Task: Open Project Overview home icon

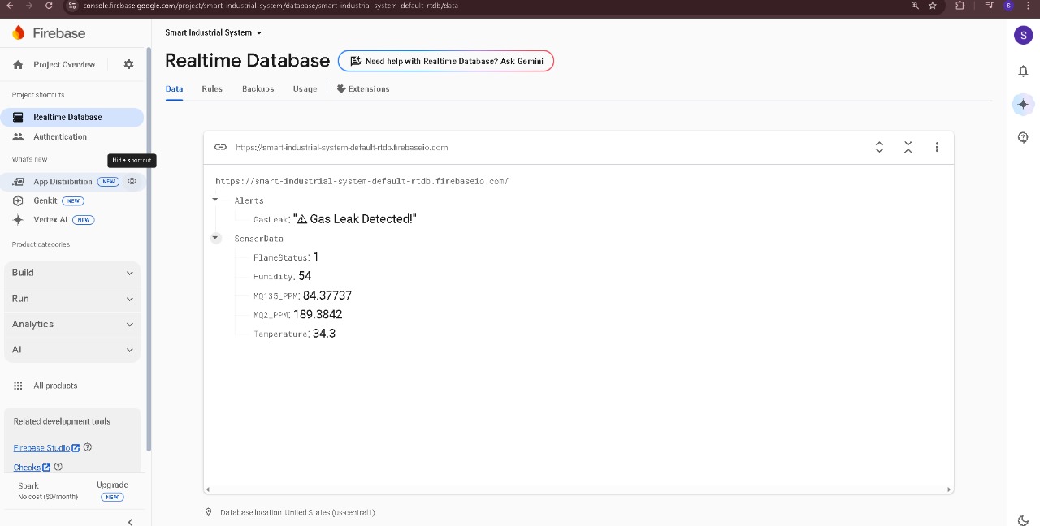Action: 18,65
